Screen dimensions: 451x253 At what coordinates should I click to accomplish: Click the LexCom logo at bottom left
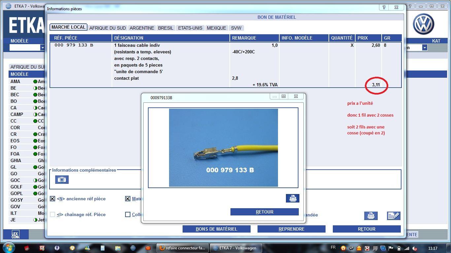tap(16, 234)
